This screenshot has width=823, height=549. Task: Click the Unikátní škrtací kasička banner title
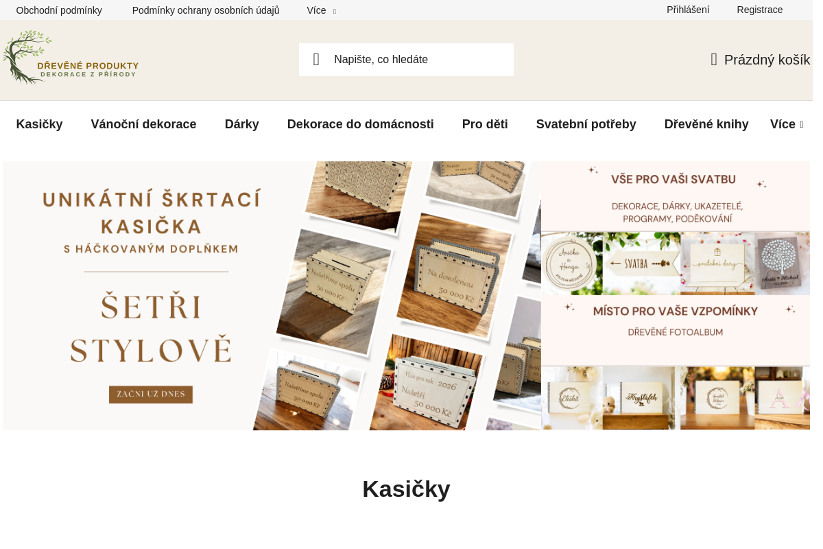click(152, 212)
